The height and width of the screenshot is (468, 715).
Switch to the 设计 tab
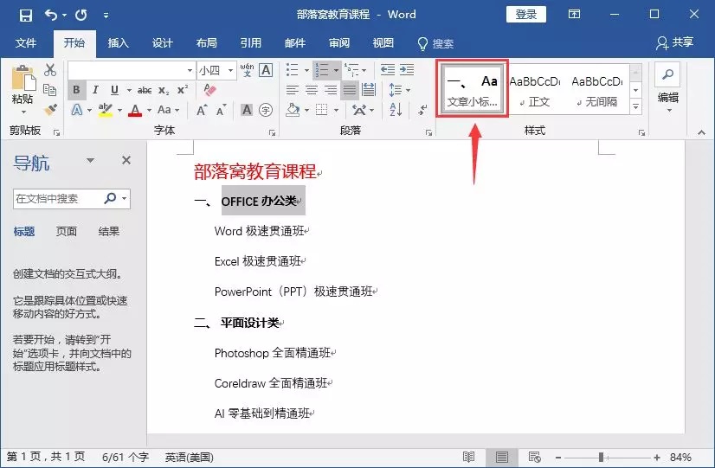click(163, 43)
